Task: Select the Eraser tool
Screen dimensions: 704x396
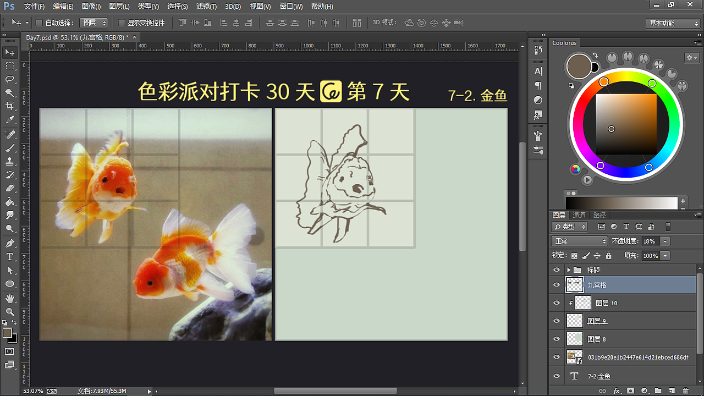Action: 10,189
